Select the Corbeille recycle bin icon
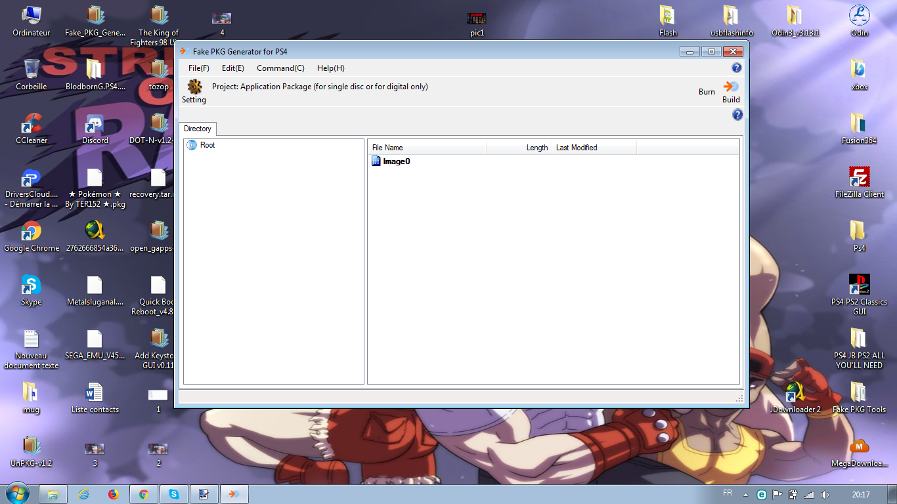The image size is (897, 504). click(x=31, y=75)
